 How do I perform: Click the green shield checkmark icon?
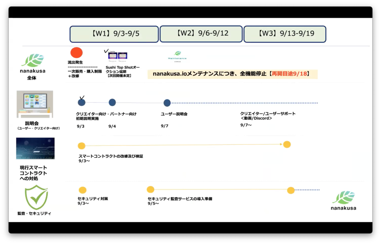[37, 197]
